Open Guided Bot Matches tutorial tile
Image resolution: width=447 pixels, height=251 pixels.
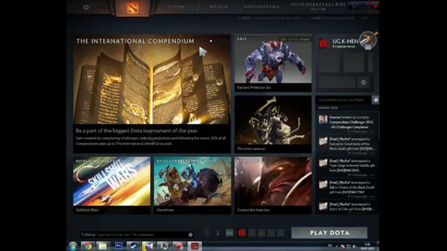coord(273,185)
